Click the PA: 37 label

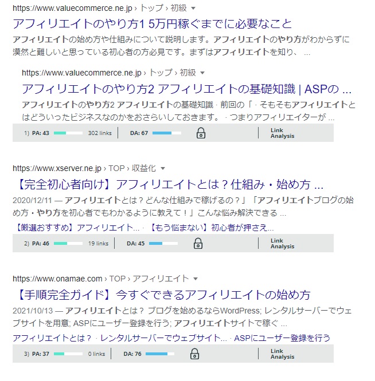(x=41, y=354)
